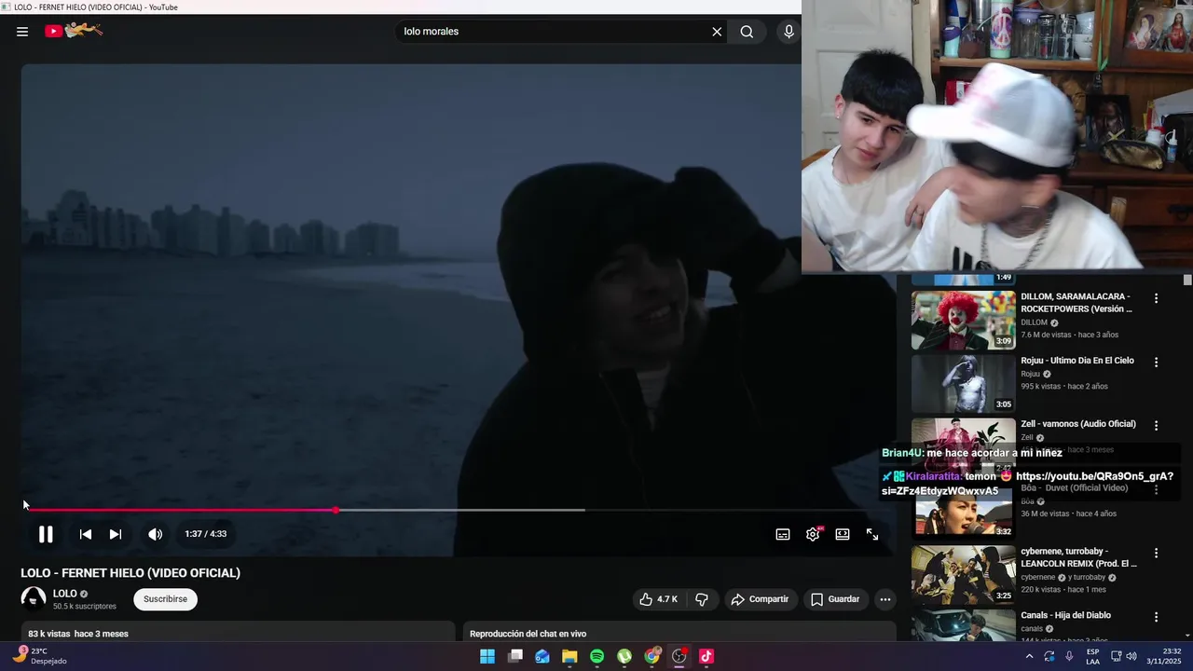This screenshot has width=1193, height=671.
Task: Open Windows Start menu
Action: [x=487, y=656]
